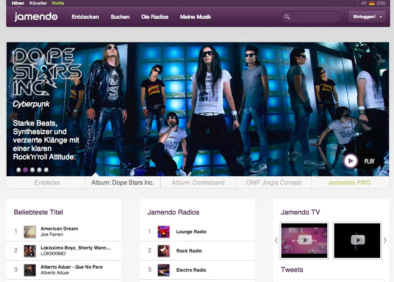Show next Jamendo TV videos arrow
This screenshot has height=282, width=394.
[x=385, y=240]
